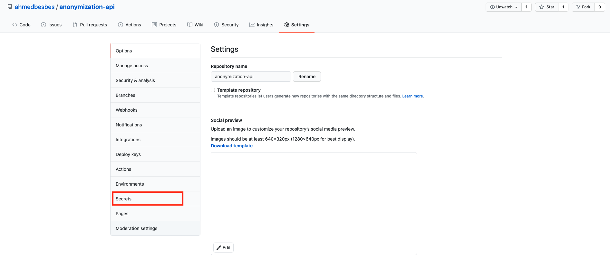Open the anonymization-api repository link
Image resolution: width=610 pixels, height=267 pixels.
87,7
